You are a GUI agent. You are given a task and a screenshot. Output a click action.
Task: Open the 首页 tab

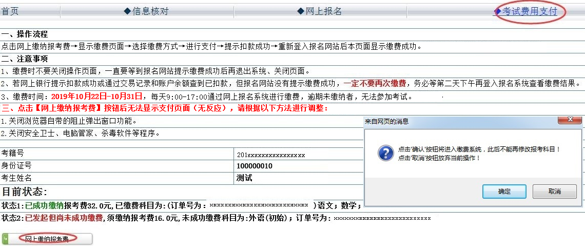[x=10, y=11]
